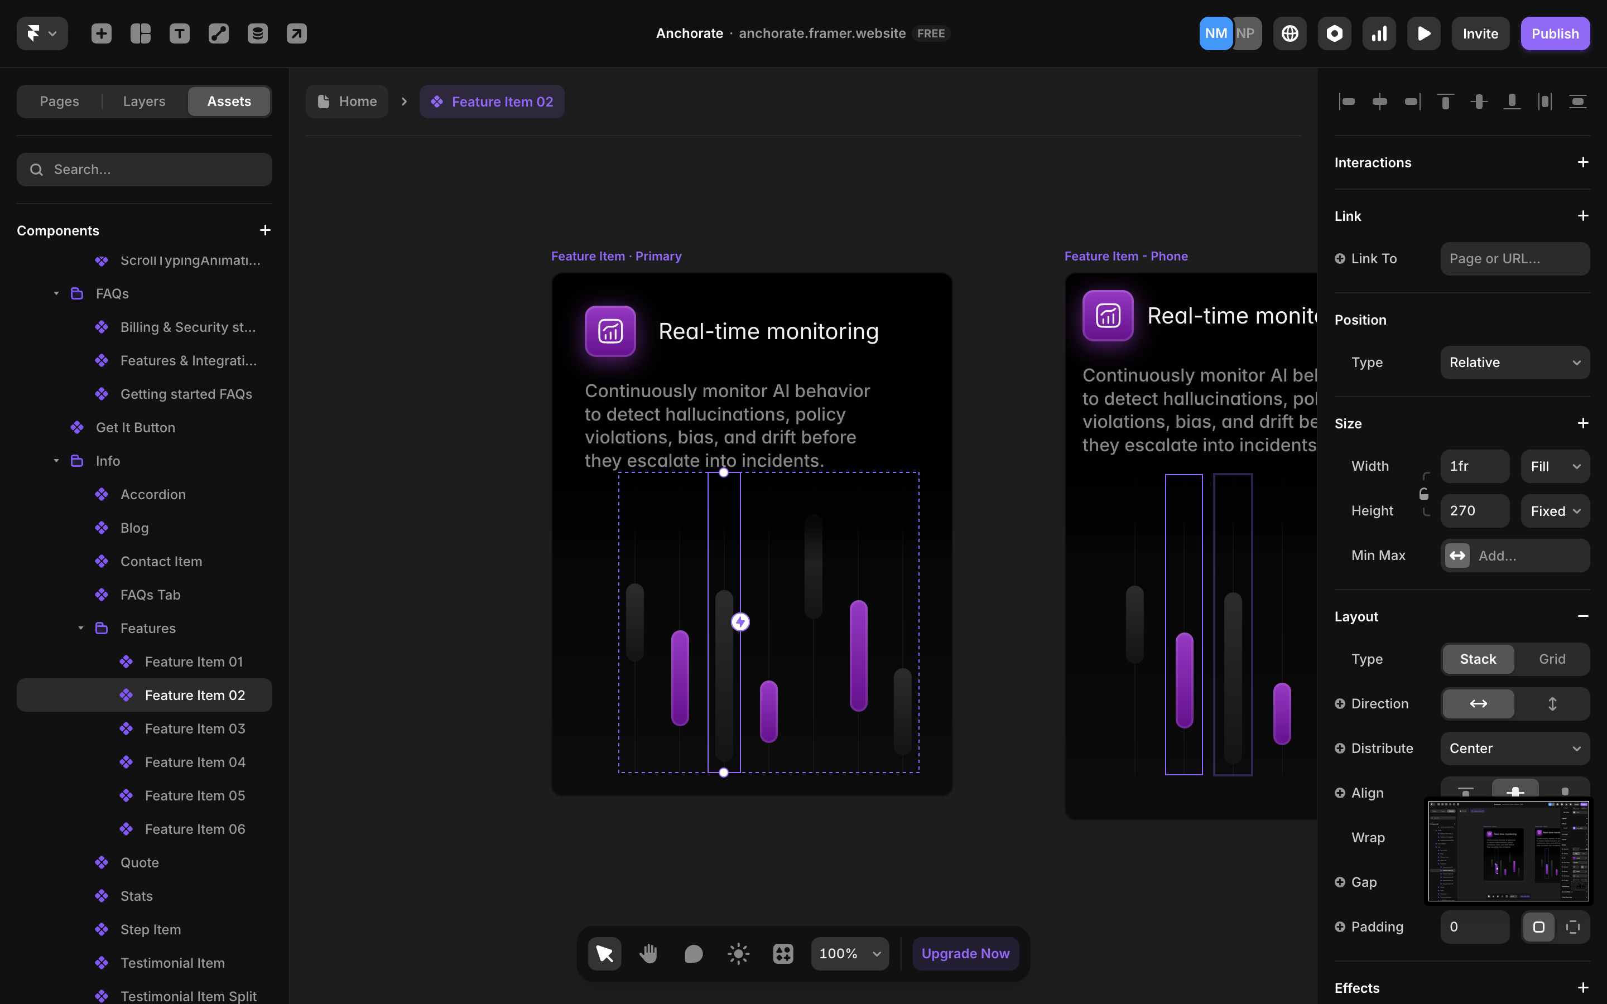Viewport: 1607px width, 1004px height.
Task: Open the Layout tool in top toolbar
Action: [x=140, y=33]
